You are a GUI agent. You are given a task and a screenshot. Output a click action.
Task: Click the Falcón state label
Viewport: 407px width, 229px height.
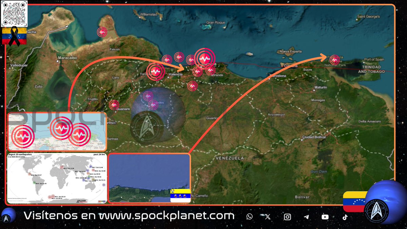[115, 50]
